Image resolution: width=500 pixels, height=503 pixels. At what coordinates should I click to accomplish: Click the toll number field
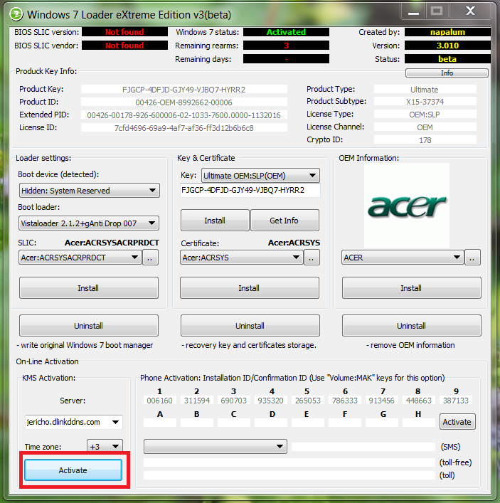click(x=289, y=475)
